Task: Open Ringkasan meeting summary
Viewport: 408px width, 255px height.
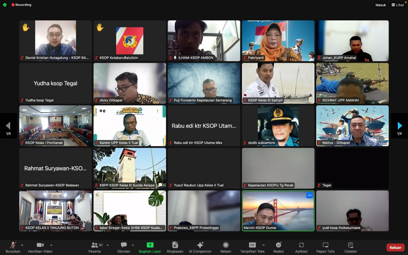Action: (x=175, y=247)
